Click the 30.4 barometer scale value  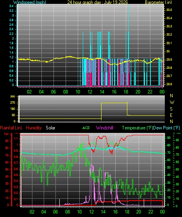tap(169, 18)
